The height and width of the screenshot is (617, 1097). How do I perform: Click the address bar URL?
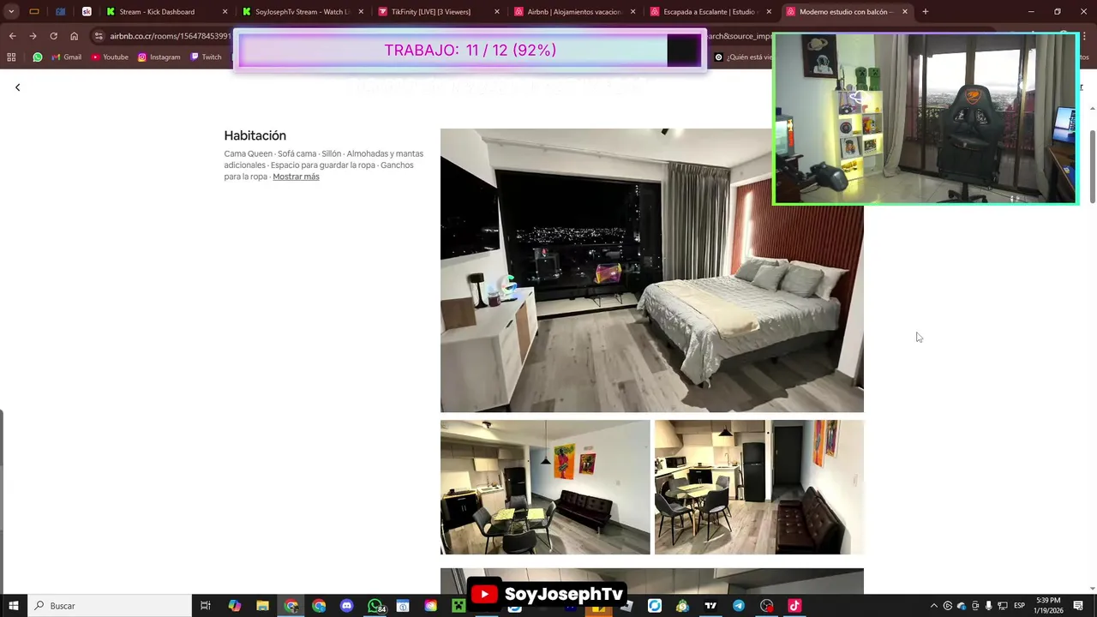point(170,36)
